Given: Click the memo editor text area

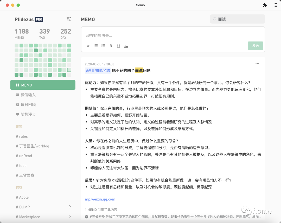Looking at the screenshot, I should click(173, 35).
